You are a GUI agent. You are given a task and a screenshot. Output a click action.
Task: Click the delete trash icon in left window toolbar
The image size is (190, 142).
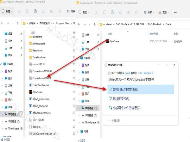(60, 11)
